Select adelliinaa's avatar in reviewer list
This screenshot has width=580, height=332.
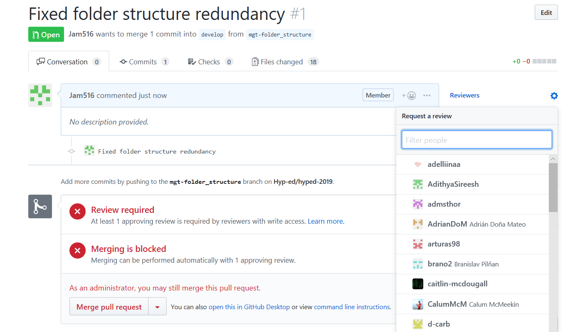coord(418,164)
